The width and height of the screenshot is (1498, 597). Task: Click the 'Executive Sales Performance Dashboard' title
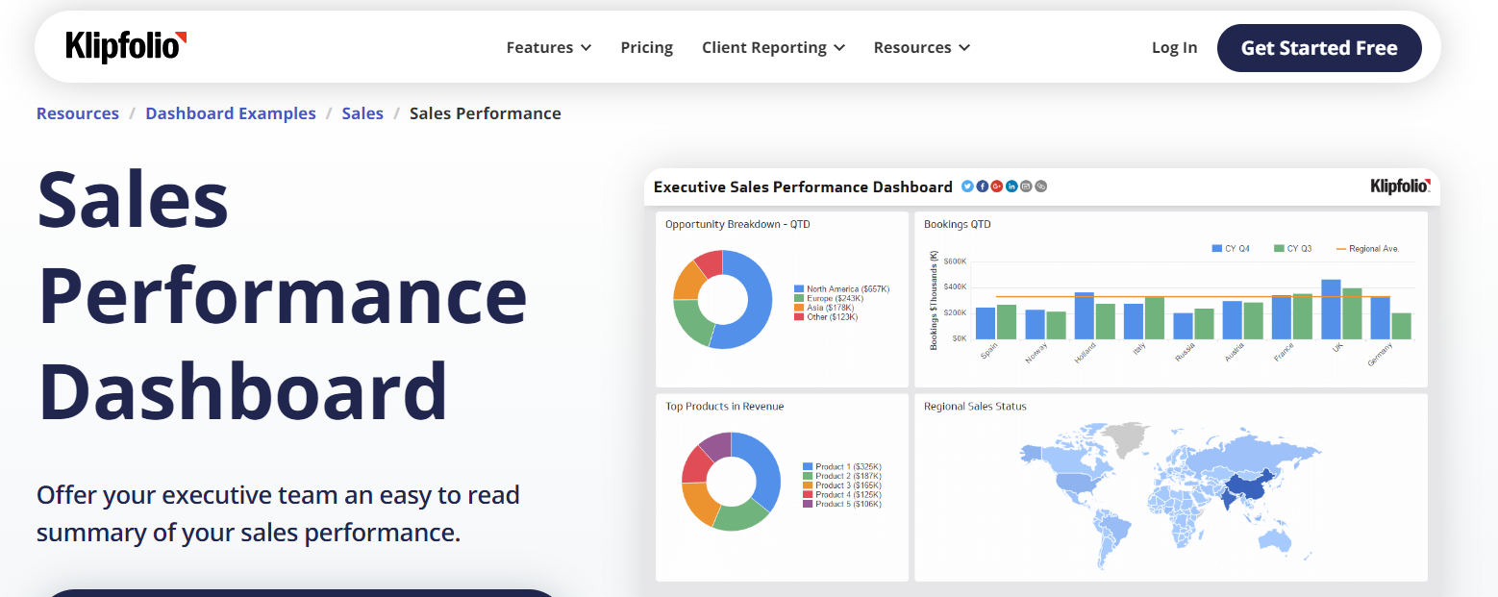(x=803, y=187)
